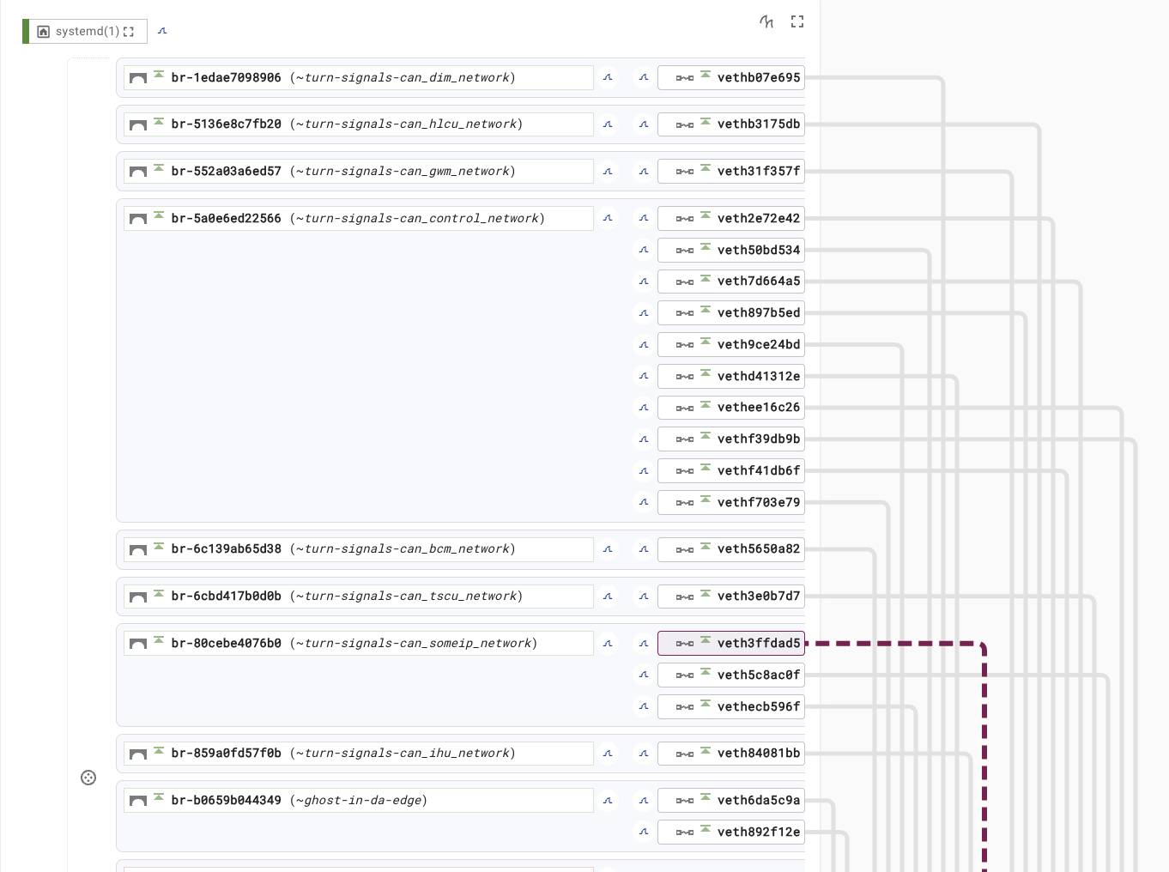Open the vethb07e695 interface badge
Viewport: 1169px width, 872px height.
pos(731,78)
